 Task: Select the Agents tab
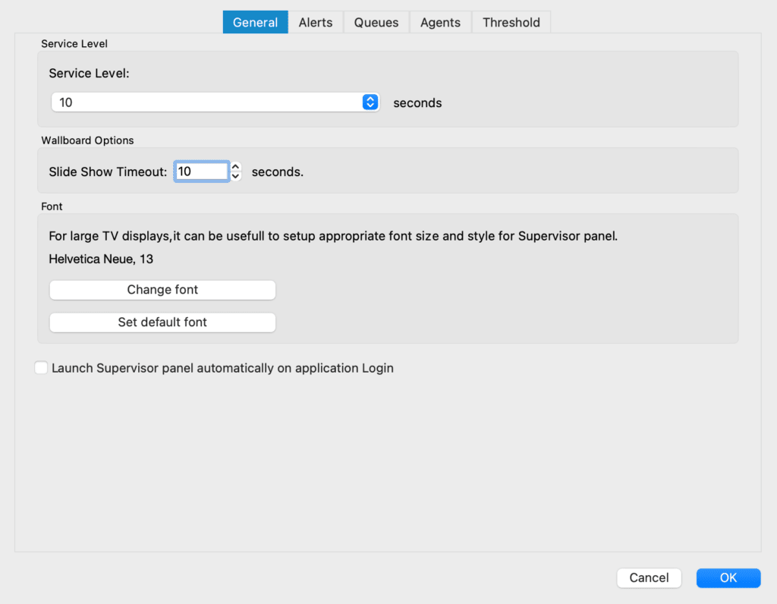[x=440, y=22]
